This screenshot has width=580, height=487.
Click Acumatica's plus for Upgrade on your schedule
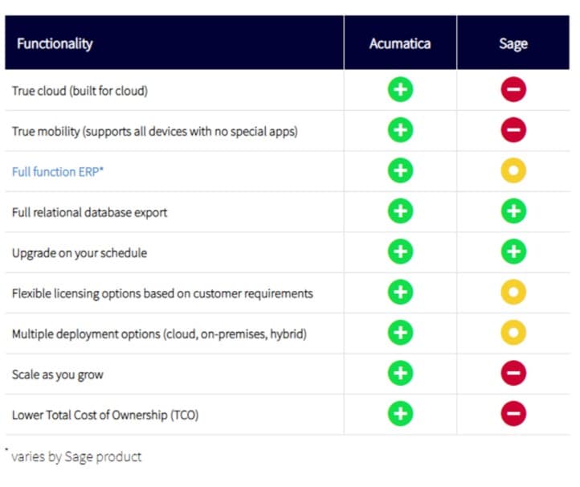click(400, 252)
